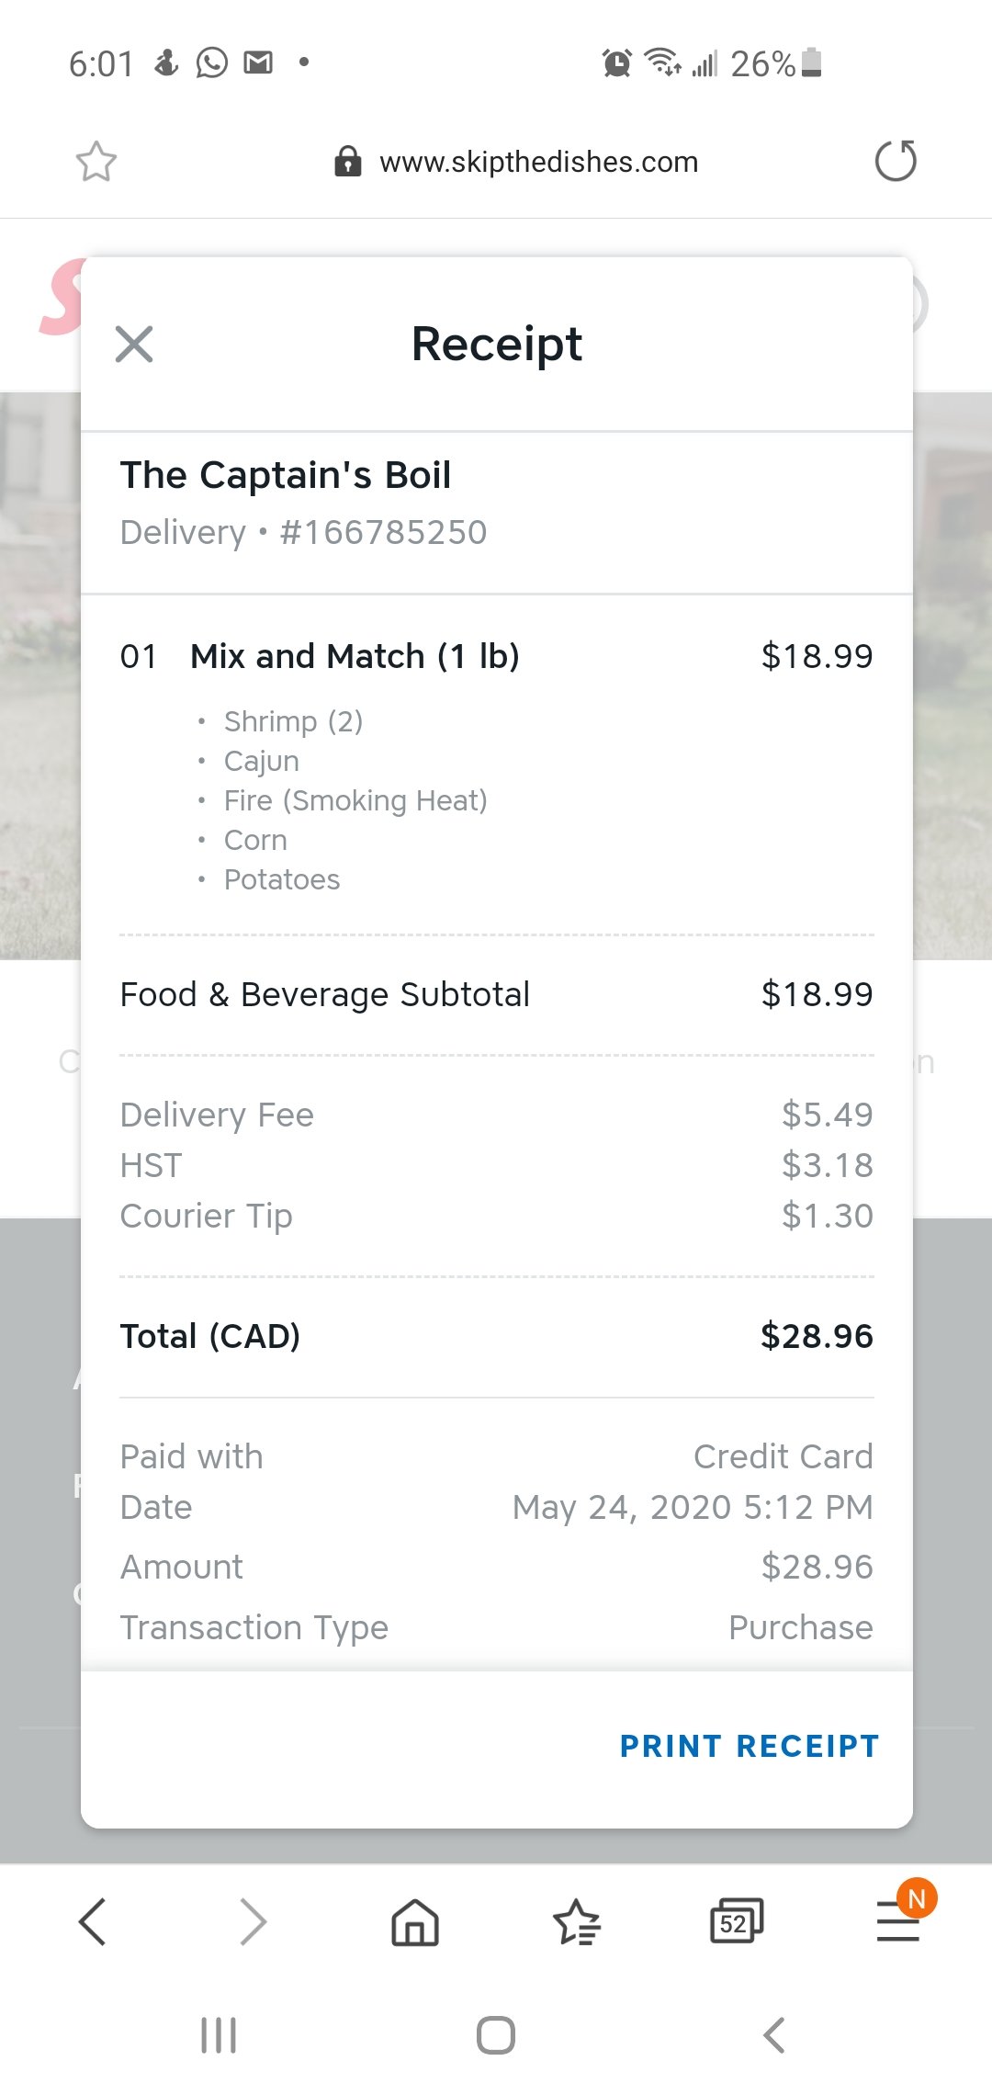Go forward with the browser forward arrow
Image resolution: width=992 pixels, height=2095 pixels.
tap(253, 1921)
